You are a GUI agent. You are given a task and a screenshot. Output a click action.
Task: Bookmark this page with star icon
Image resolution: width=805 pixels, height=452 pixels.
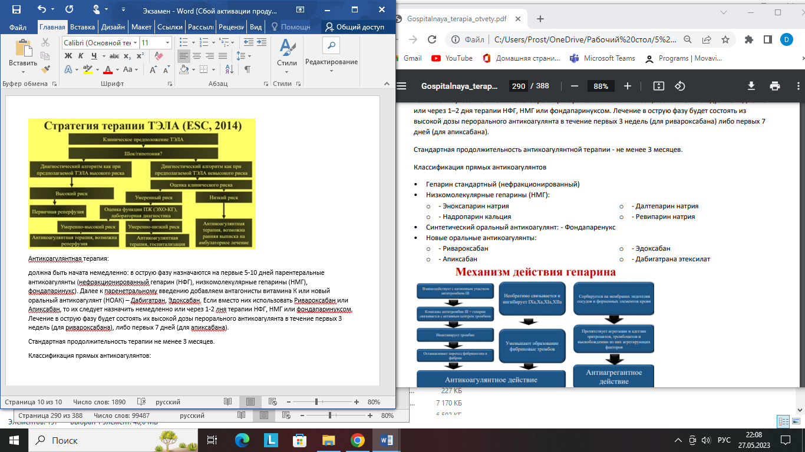725,39
